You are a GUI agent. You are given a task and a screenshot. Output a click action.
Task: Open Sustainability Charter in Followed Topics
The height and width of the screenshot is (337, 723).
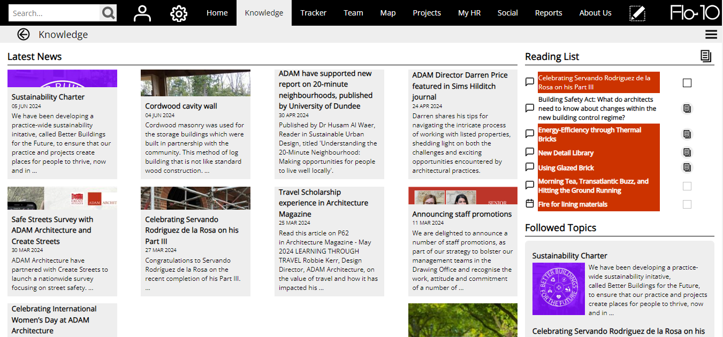click(x=570, y=256)
